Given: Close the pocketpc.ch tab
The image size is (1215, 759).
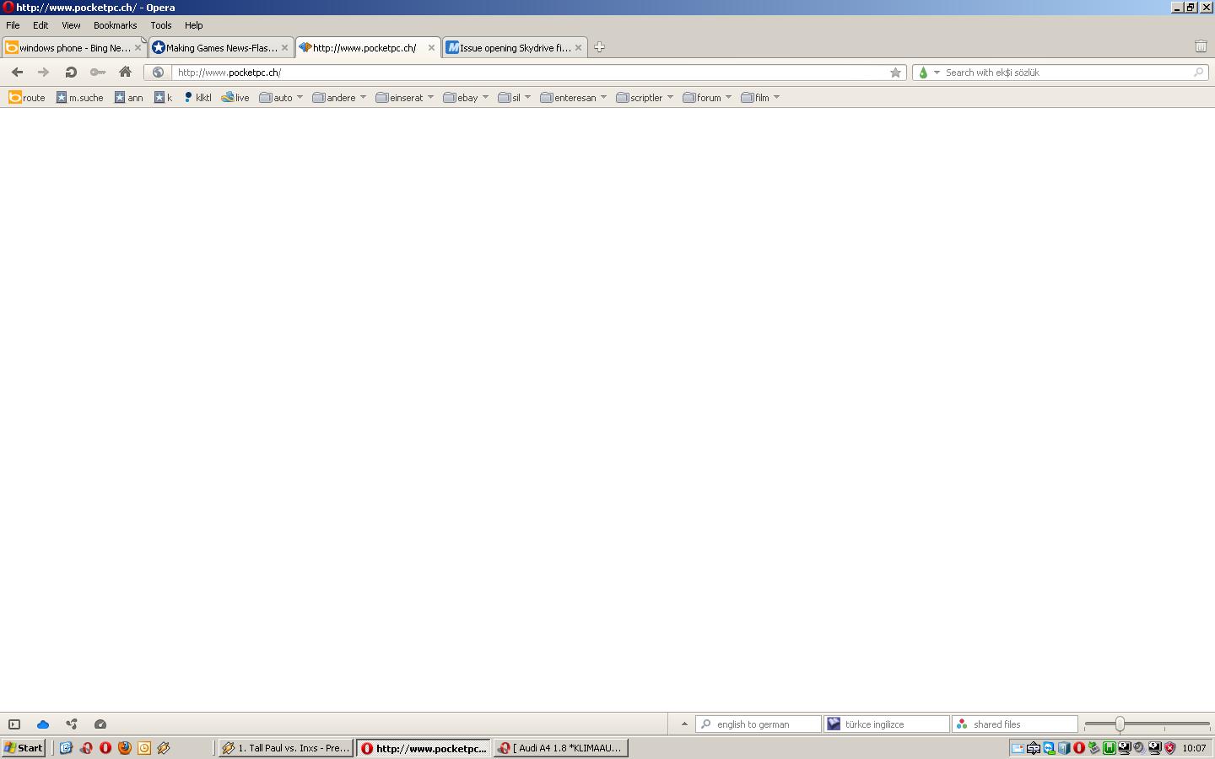Looking at the screenshot, I should pos(431,47).
